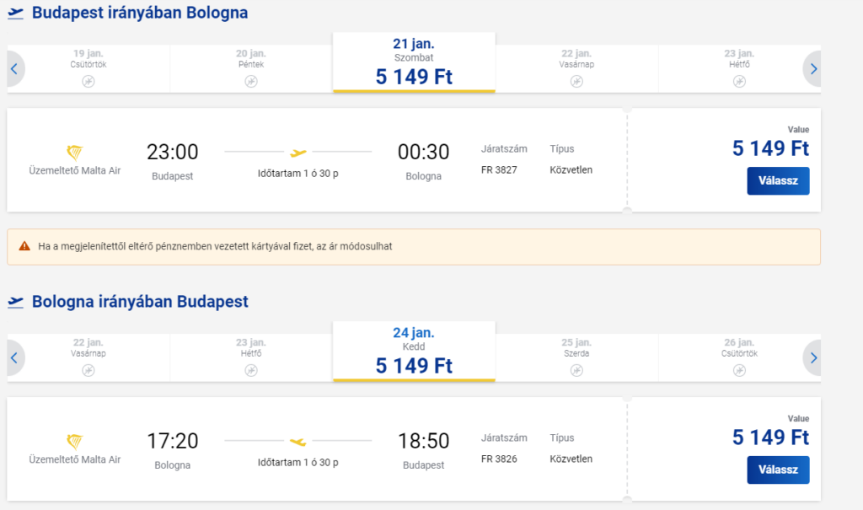
Task: Click the Ryanair logo on 17:20 flight
Action: (x=75, y=442)
